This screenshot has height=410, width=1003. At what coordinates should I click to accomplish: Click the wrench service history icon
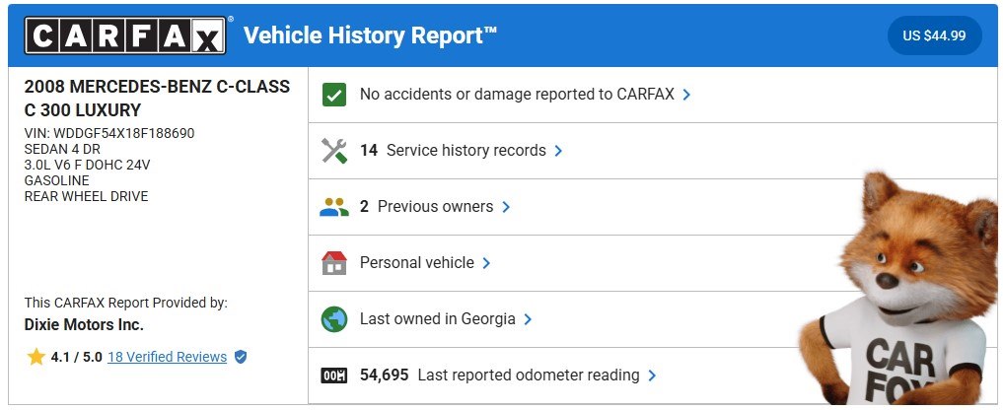pos(334,151)
